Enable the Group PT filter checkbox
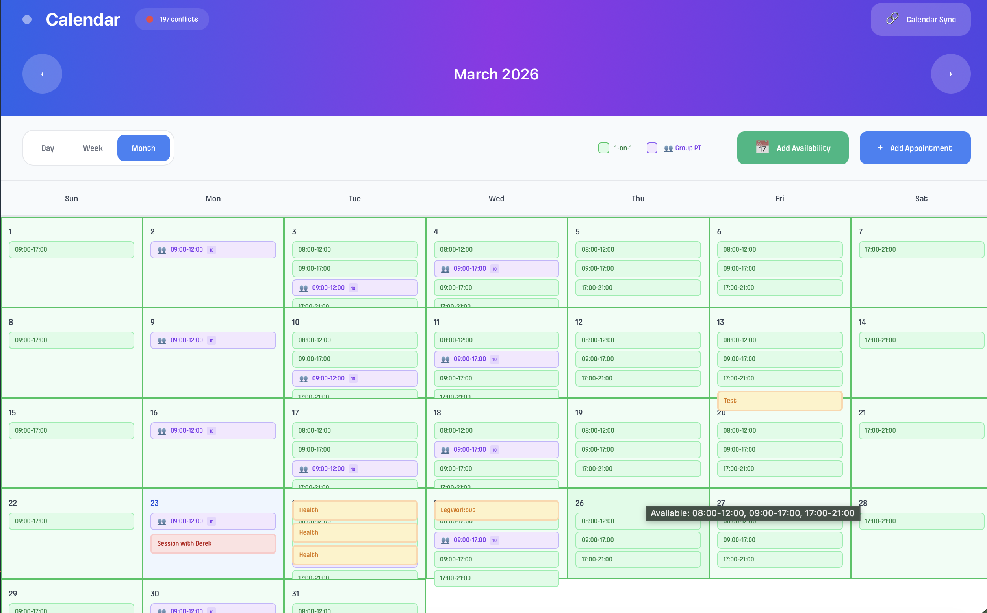Screen dimensions: 987x613 (652, 148)
